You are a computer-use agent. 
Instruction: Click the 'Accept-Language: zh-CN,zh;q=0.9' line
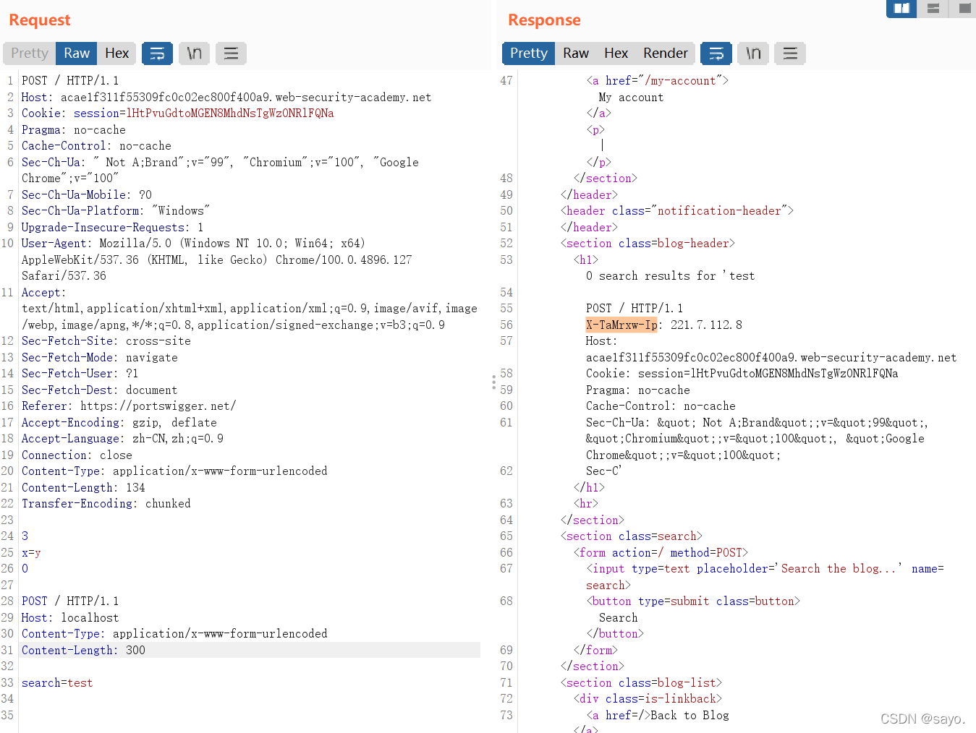pyautogui.click(x=122, y=438)
